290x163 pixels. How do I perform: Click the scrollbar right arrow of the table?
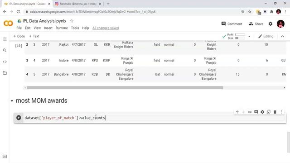[285, 87]
